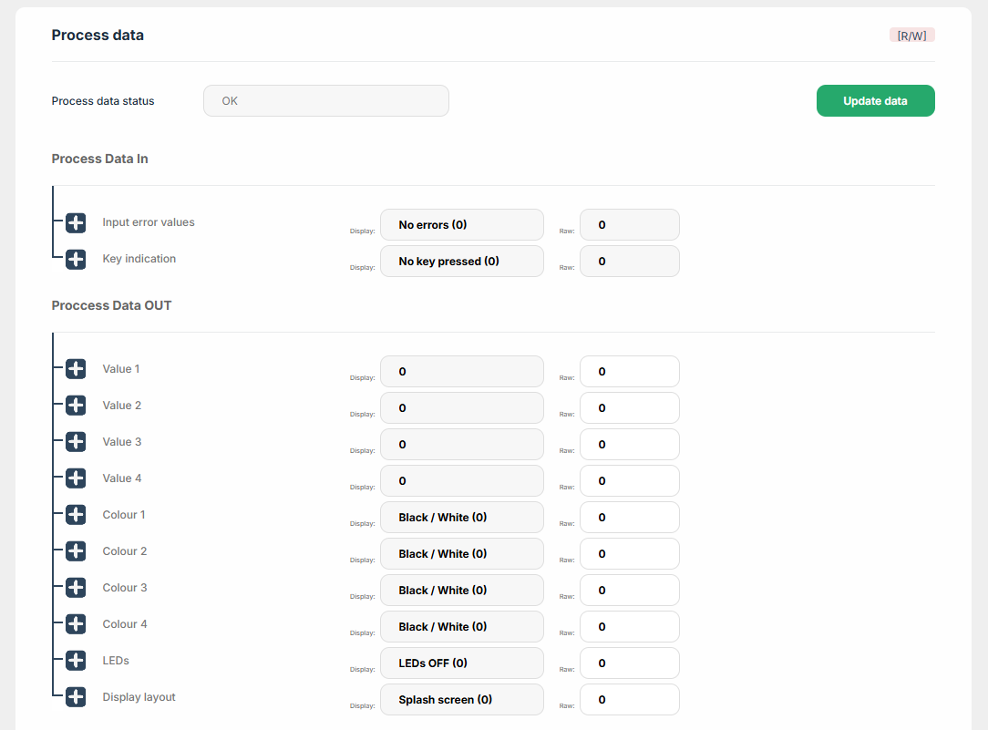The image size is (988, 730).
Task: Open Colour 3 plus icon
Action: (x=76, y=588)
